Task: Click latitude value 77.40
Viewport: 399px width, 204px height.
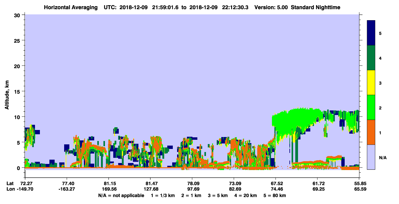Action: [67, 183]
